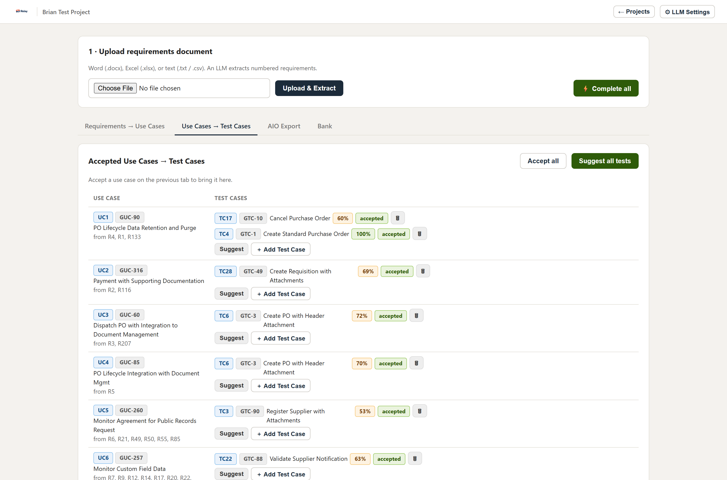Delete the Create Requisition with Attachments test case
Image resolution: width=727 pixels, height=480 pixels.
click(423, 271)
